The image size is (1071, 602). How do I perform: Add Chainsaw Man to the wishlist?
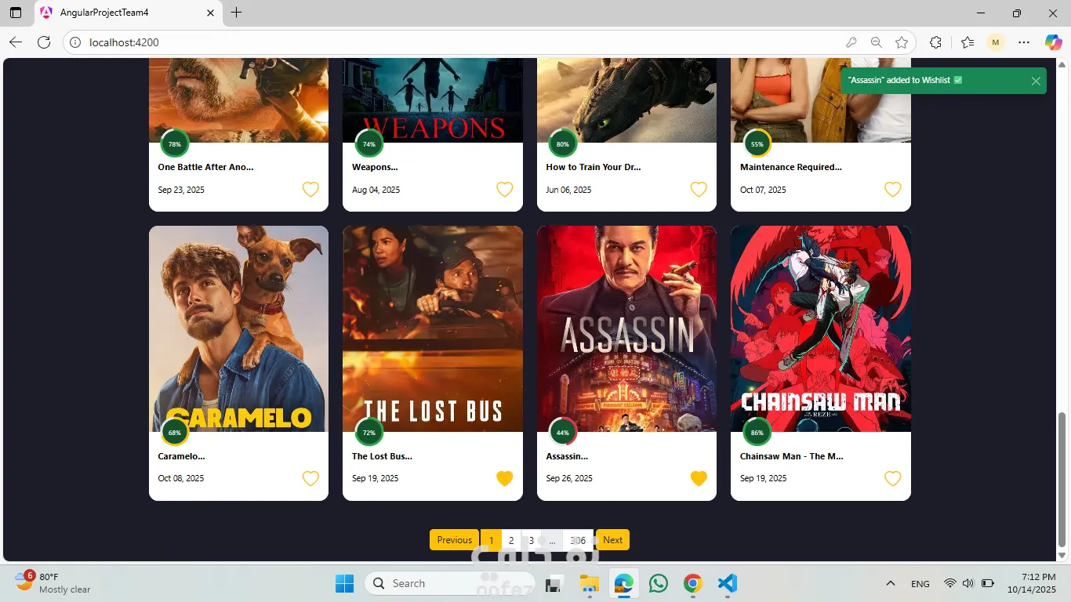893,478
